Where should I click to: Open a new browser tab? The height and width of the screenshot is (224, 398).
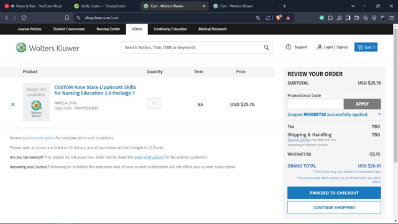click(x=284, y=6)
